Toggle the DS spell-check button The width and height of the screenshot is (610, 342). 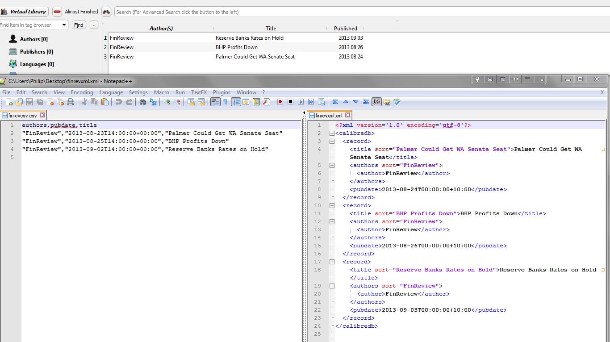coord(376,102)
